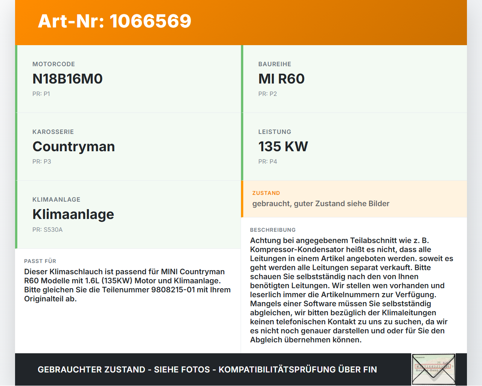Click the motor code value N18B16M0

click(x=67, y=79)
